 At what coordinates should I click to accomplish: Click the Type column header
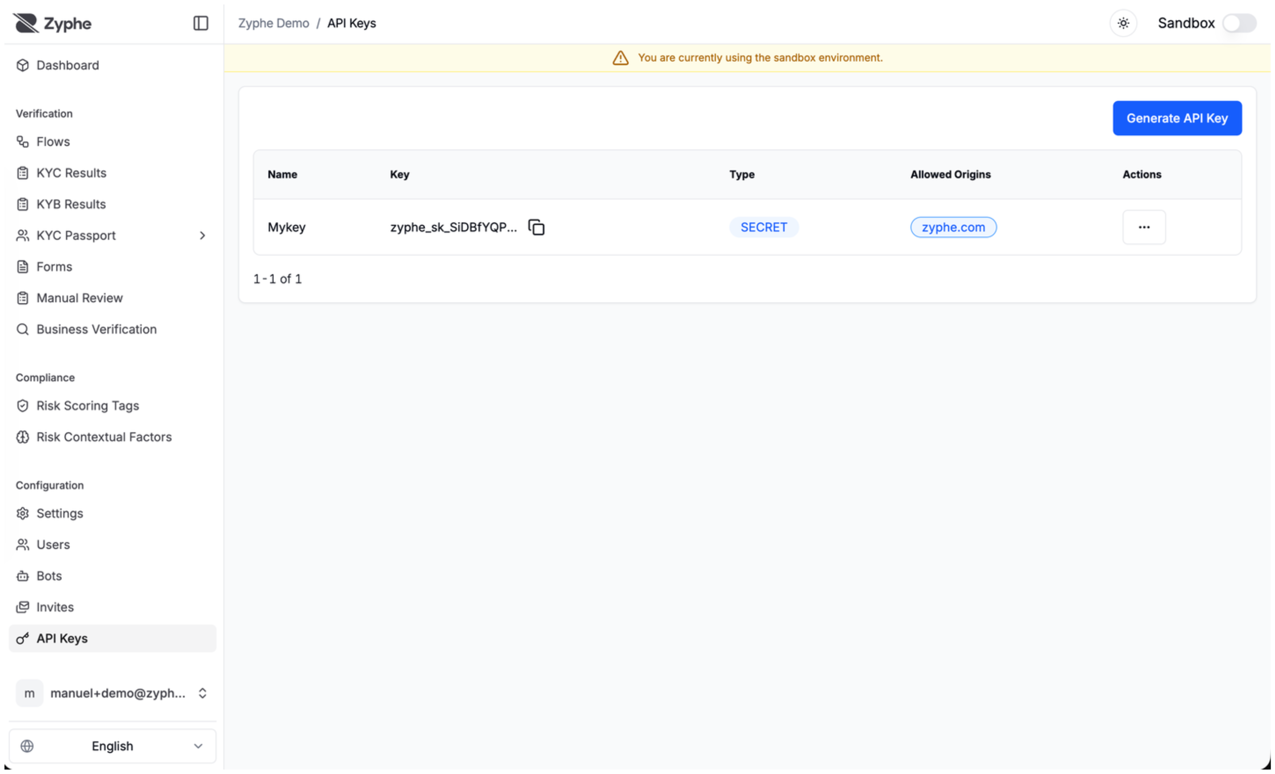click(742, 175)
